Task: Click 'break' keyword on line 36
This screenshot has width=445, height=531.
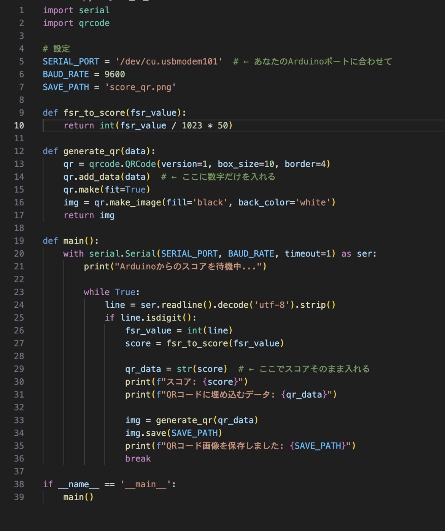Action: [x=138, y=459]
